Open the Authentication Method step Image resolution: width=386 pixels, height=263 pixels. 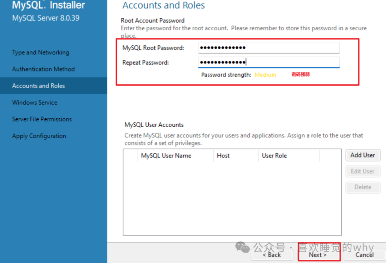[x=43, y=69]
